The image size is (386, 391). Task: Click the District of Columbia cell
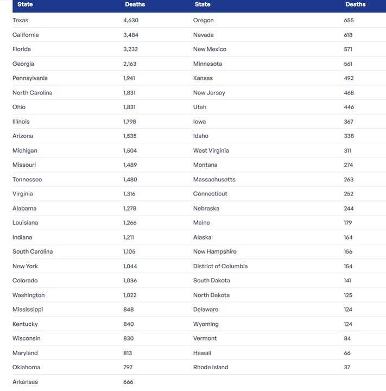pyautogui.click(x=220, y=266)
